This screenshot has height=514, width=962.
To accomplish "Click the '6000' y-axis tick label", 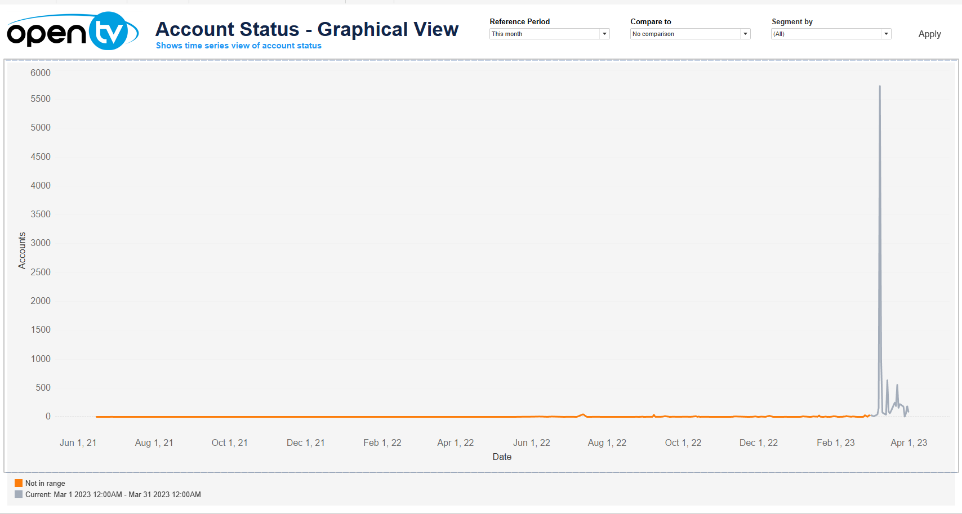I will click(41, 73).
